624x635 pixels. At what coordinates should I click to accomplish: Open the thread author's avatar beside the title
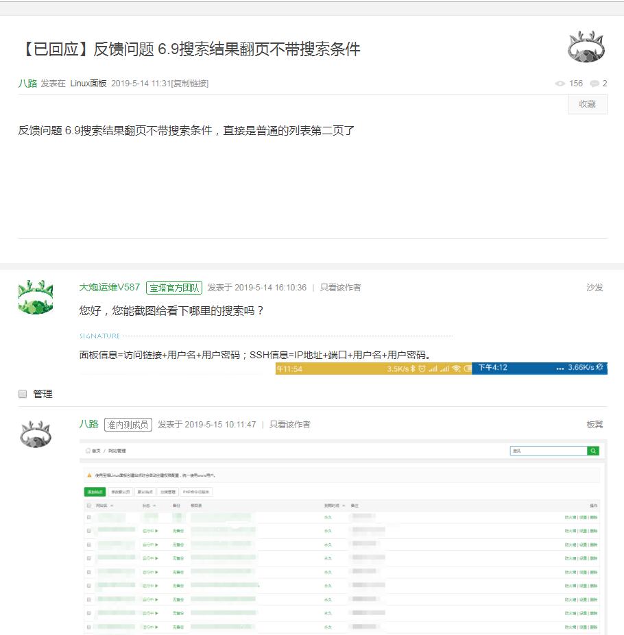[586, 47]
